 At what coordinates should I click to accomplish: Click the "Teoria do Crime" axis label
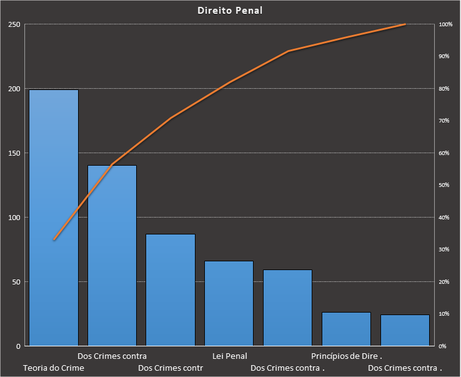54,368
